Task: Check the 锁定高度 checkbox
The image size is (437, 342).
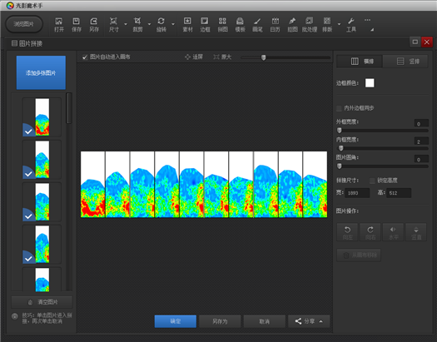Action: tap(372, 181)
